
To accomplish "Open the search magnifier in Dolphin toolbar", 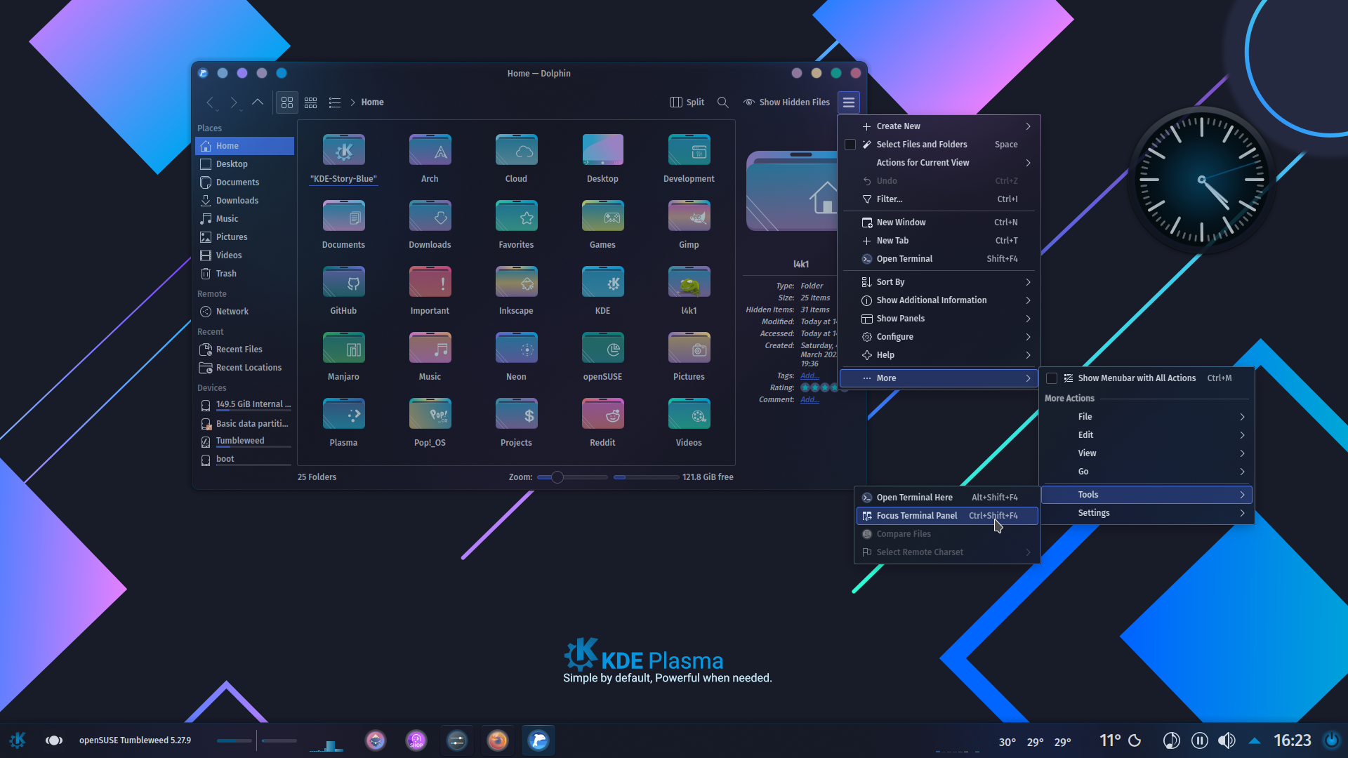I will (722, 102).
